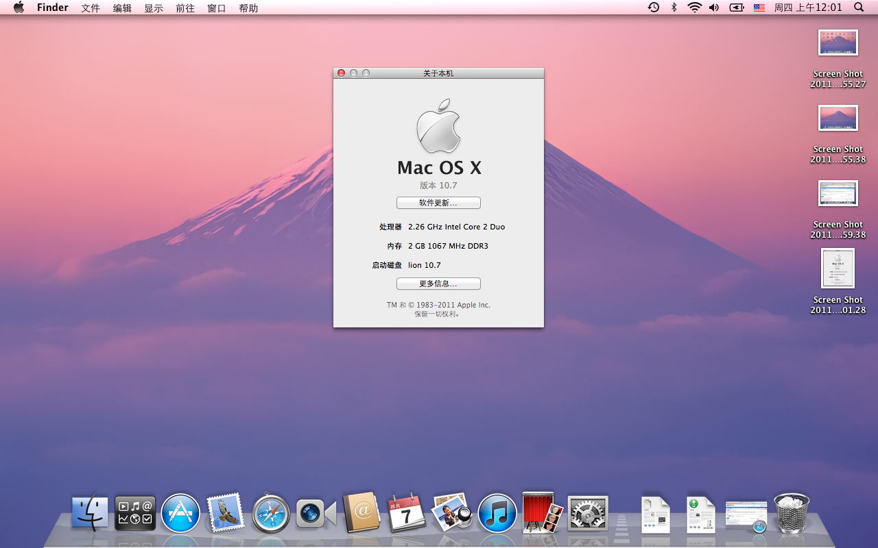The image size is (878, 548).
Task: Open FaceTime camera icon in Dock
Action: coord(316,514)
